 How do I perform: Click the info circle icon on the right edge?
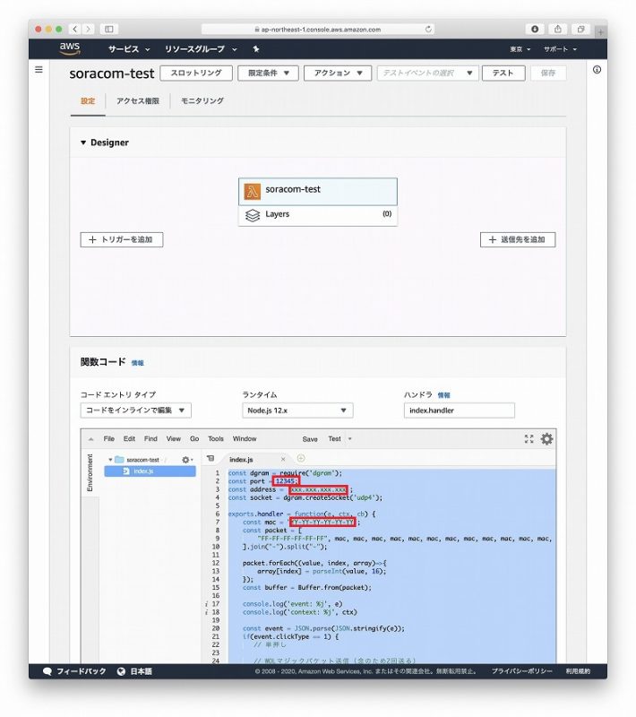tap(597, 70)
